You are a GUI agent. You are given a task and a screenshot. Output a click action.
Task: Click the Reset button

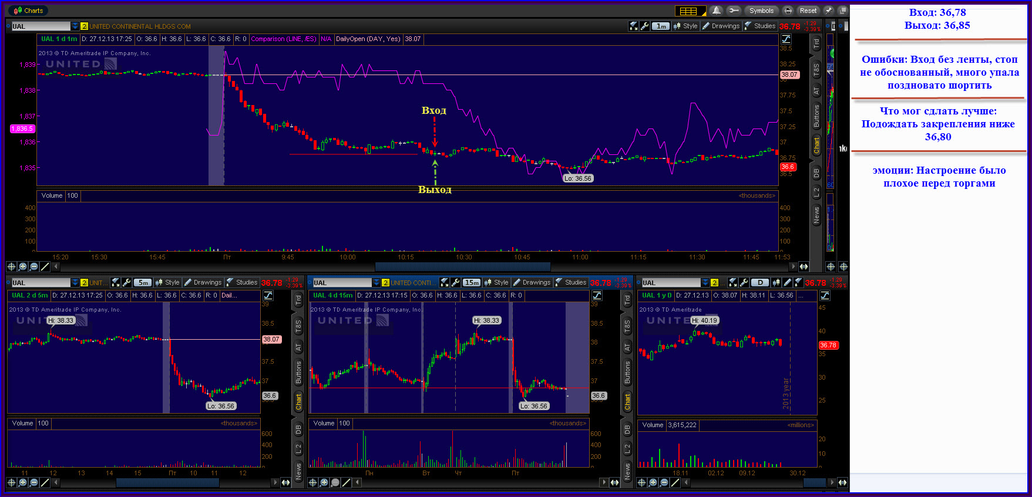pos(808,11)
